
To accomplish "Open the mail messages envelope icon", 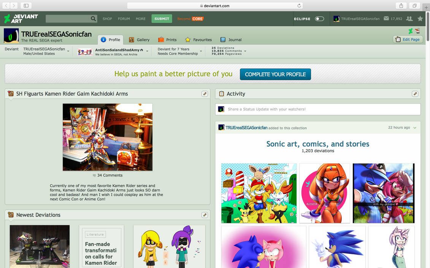I will [x=386, y=19].
